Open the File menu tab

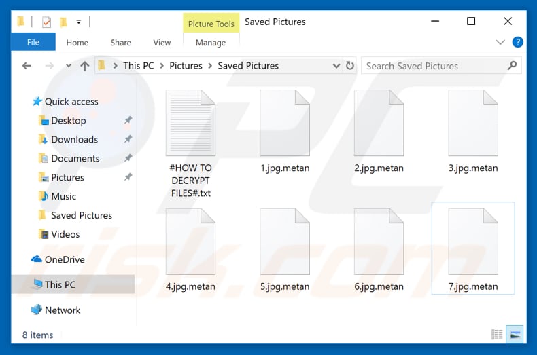pyautogui.click(x=33, y=42)
